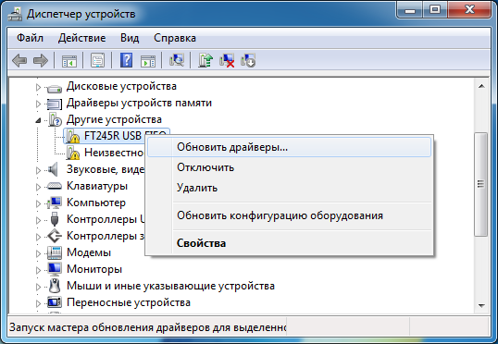Choose Отключить from the context menu
This screenshot has height=344, width=498.
(290, 167)
